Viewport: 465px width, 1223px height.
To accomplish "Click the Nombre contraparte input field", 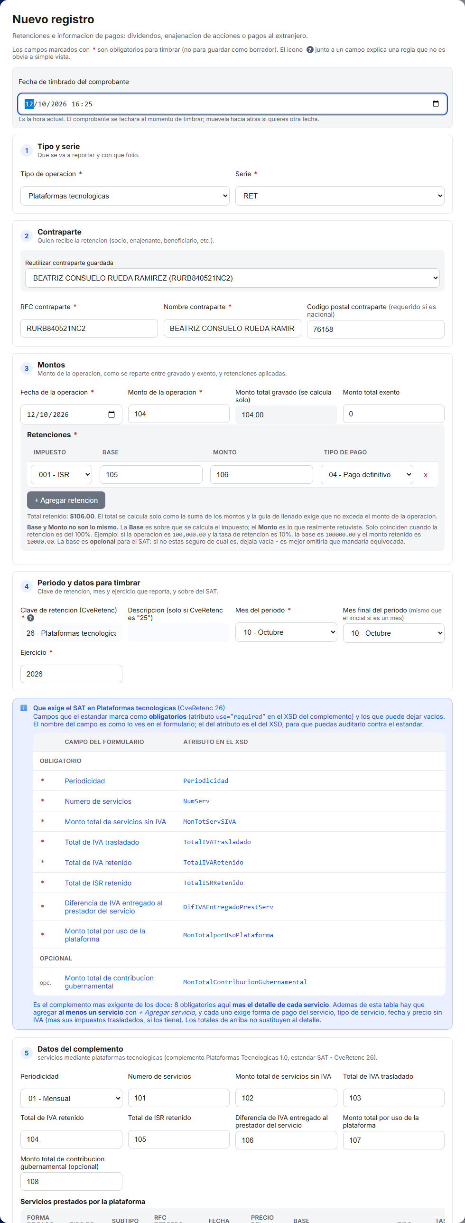I will coord(232,329).
